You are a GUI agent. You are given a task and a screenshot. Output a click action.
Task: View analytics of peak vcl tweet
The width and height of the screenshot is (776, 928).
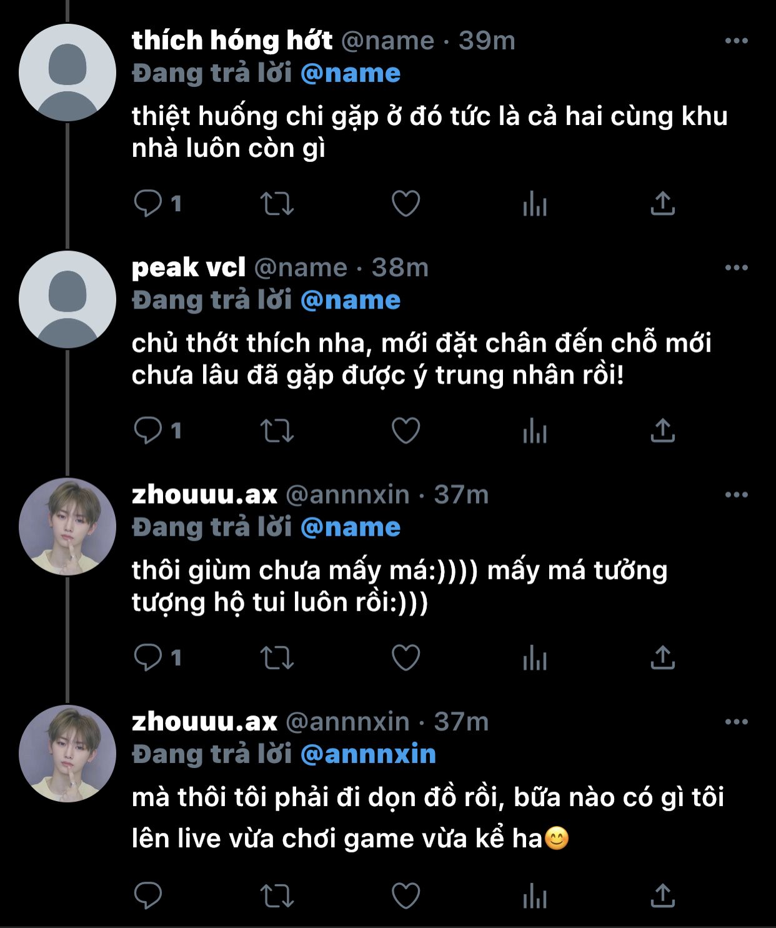pyautogui.click(x=535, y=431)
